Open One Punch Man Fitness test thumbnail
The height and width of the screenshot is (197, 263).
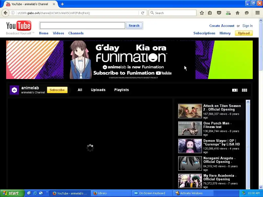190,129
